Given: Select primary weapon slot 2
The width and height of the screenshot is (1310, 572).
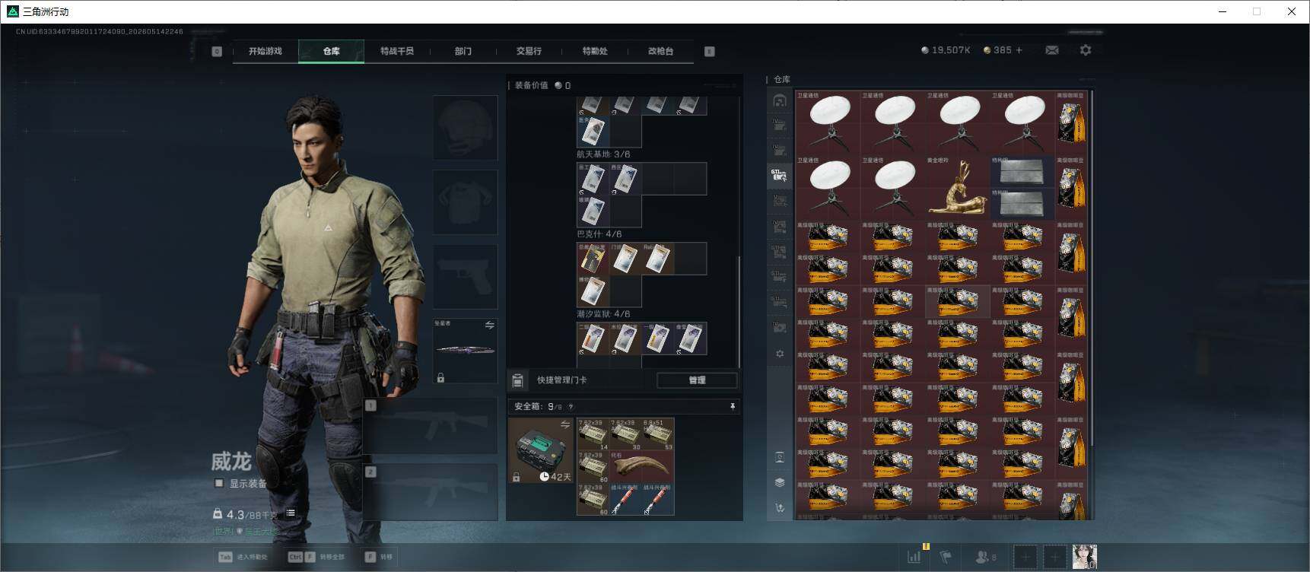Looking at the screenshot, I should (430, 492).
